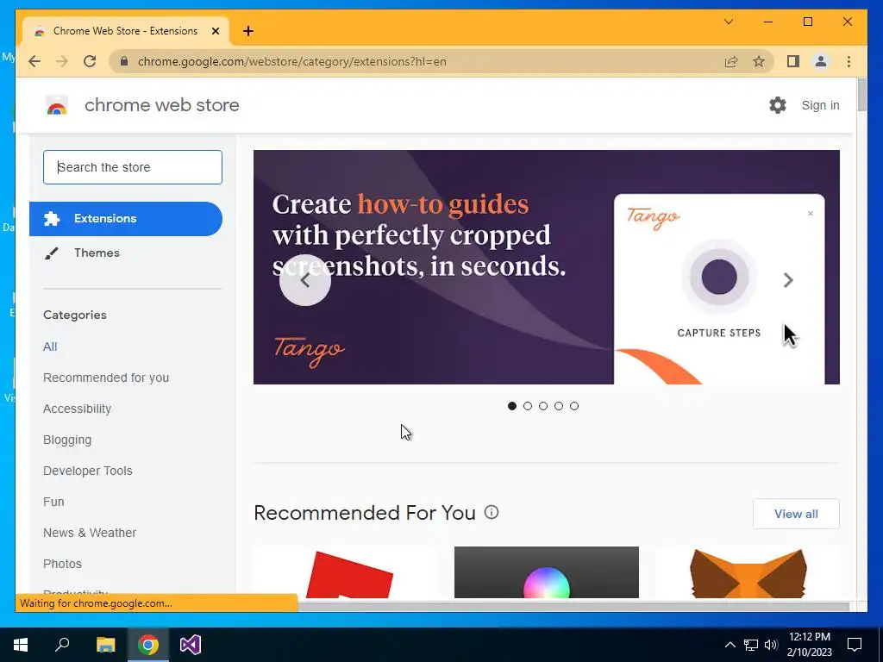Select the last carousel dot indicator
The width and height of the screenshot is (883, 662).
(x=573, y=406)
